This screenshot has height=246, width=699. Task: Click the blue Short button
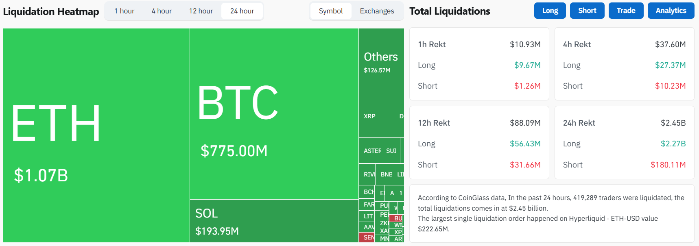click(x=587, y=11)
